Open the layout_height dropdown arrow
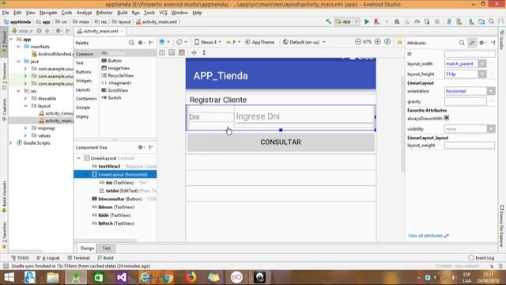Image resolution: width=506 pixels, height=285 pixels. 482,74
